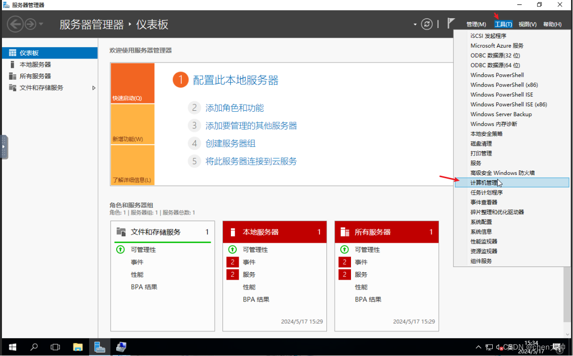Open the Windows Start menu
Image resolution: width=573 pixels, height=356 pixels.
[12, 347]
